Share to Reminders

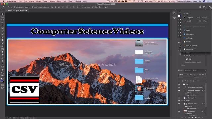pos(190,49)
